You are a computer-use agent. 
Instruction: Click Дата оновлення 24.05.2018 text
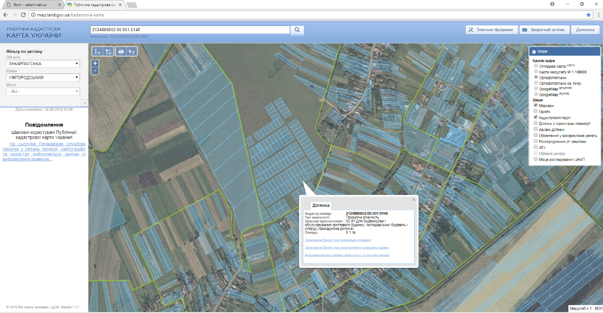[x=44, y=109]
